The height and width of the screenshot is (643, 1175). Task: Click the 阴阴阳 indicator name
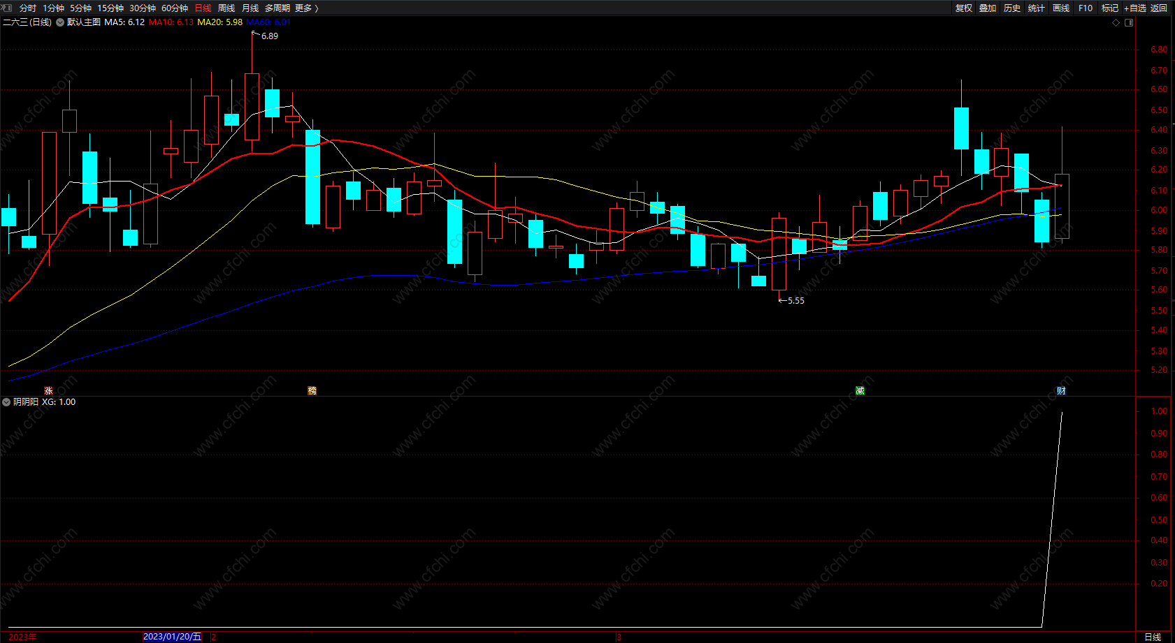26,402
